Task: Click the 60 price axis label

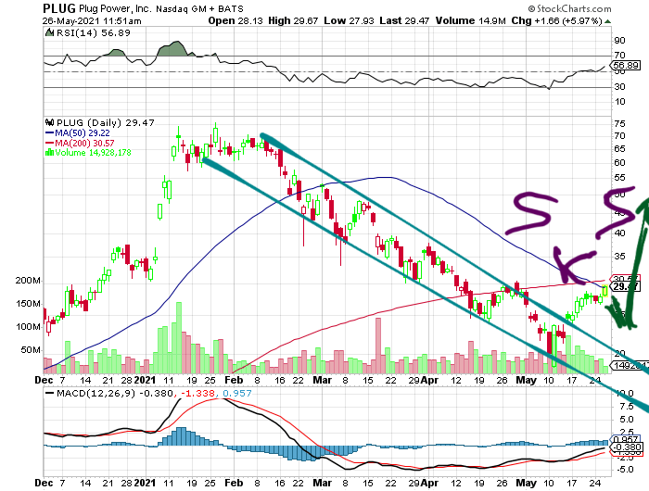Action: (x=619, y=163)
